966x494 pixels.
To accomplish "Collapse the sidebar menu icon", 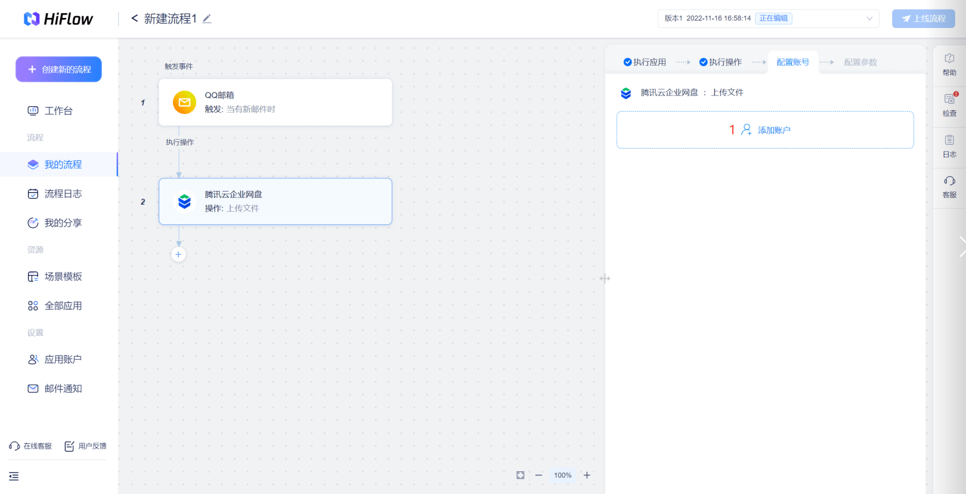I will click(14, 476).
